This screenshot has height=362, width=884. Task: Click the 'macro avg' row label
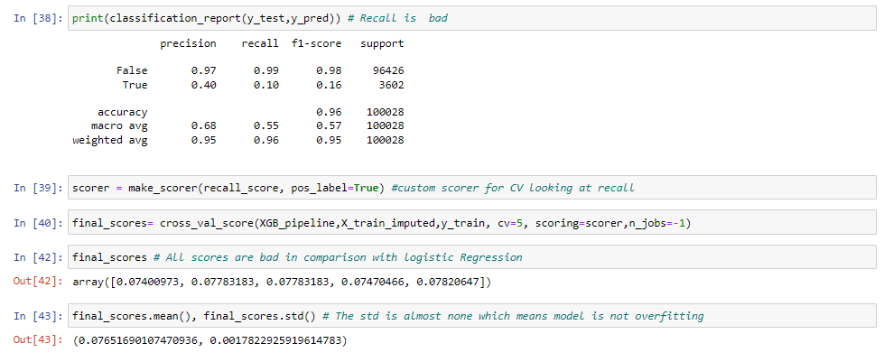[x=119, y=126]
